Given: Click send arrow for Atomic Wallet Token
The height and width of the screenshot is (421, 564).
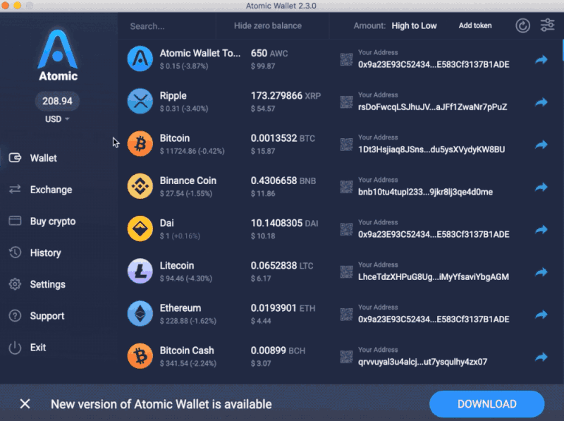Looking at the screenshot, I should (x=541, y=60).
